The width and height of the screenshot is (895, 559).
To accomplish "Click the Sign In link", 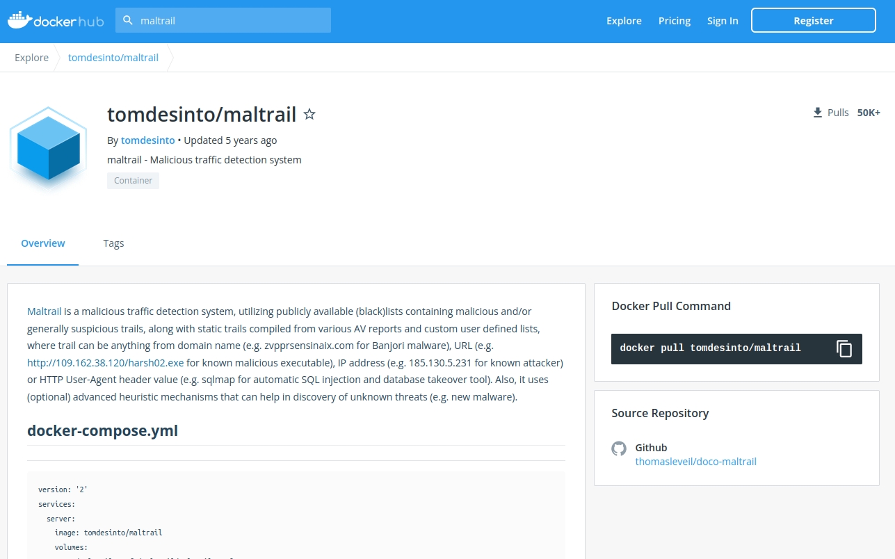I will tap(723, 21).
